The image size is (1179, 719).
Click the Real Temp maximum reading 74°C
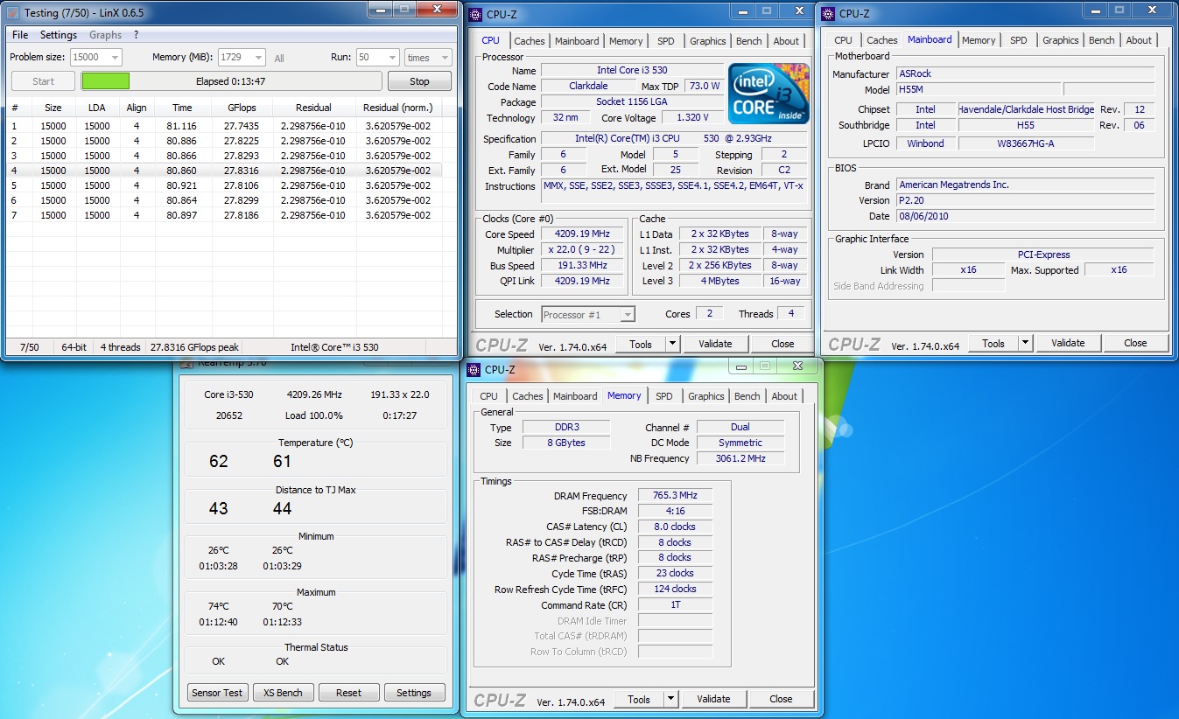218,606
